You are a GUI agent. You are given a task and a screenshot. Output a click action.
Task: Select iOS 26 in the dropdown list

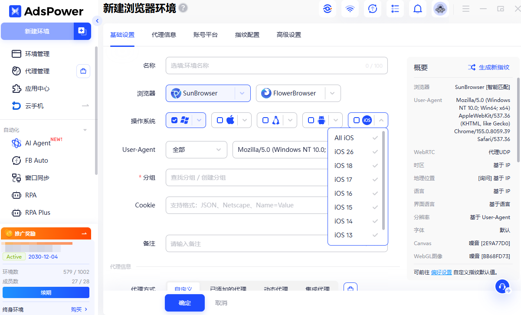click(356, 152)
